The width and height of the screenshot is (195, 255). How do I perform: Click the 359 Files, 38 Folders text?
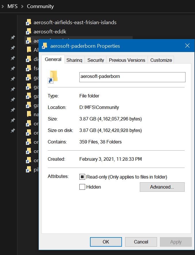(100, 142)
